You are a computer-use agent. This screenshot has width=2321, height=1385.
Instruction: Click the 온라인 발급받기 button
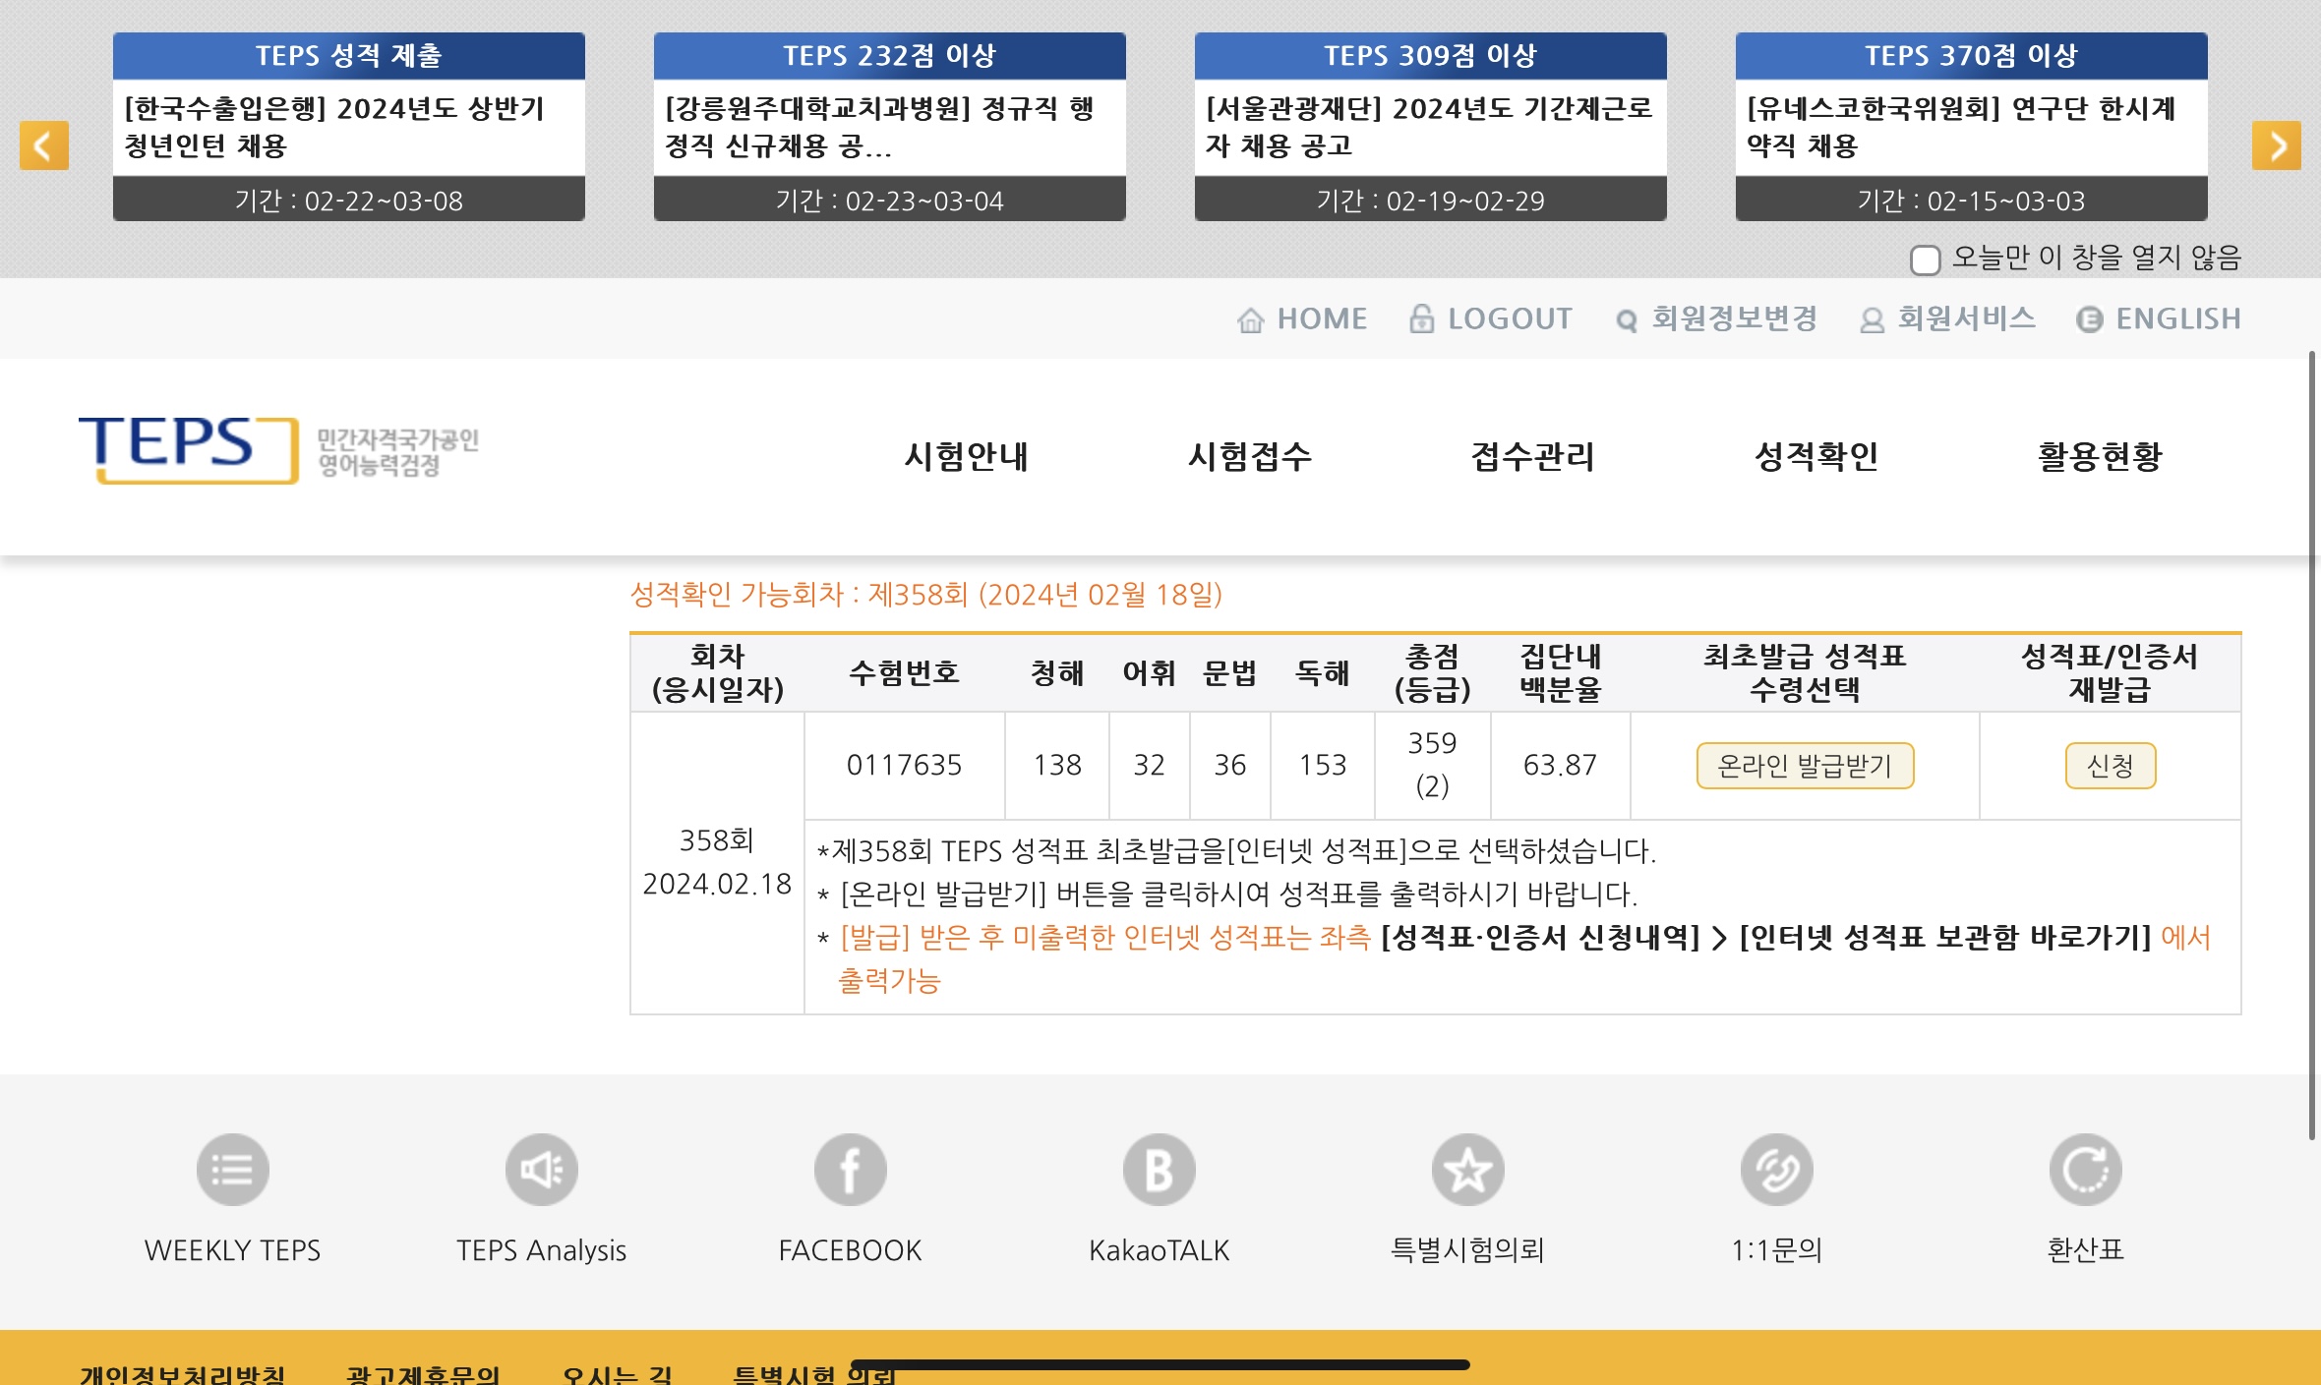(1805, 766)
